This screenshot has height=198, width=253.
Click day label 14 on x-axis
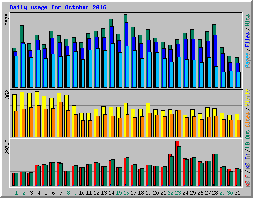point(111,193)
